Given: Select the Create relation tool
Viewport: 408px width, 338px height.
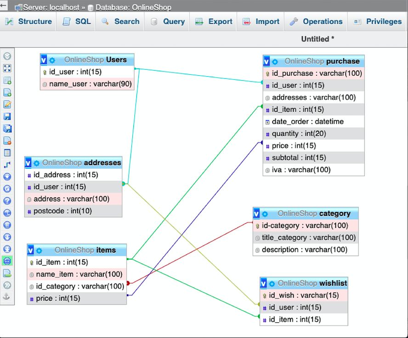Looking at the screenshot, I should [x=6, y=165].
